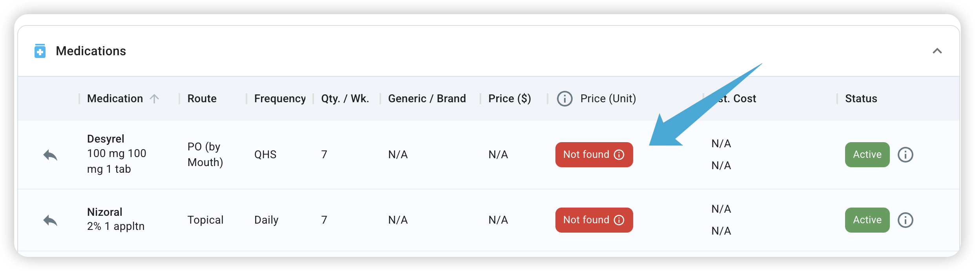Open info icon next to Nizoral Active status
The height and width of the screenshot is (271, 975).
[x=905, y=220]
